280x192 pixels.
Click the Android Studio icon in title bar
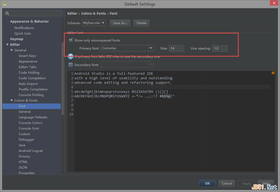tap(5, 4)
